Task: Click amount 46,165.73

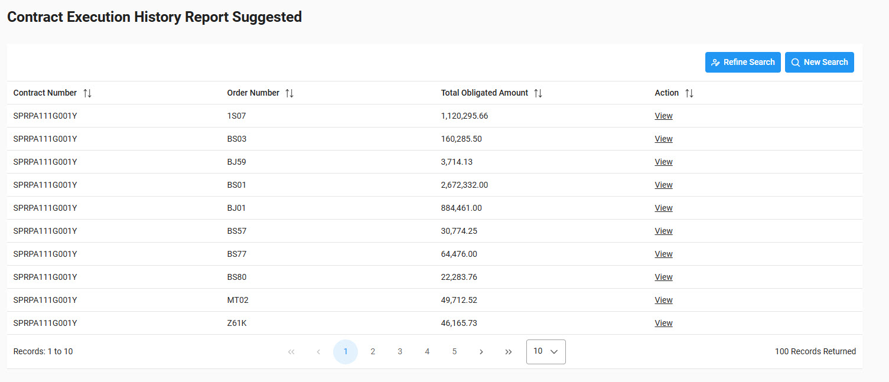Action: [459, 324]
